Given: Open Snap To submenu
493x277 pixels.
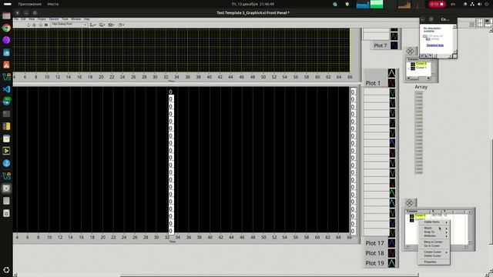Looking at the screenshot, I should coord(434,232).
